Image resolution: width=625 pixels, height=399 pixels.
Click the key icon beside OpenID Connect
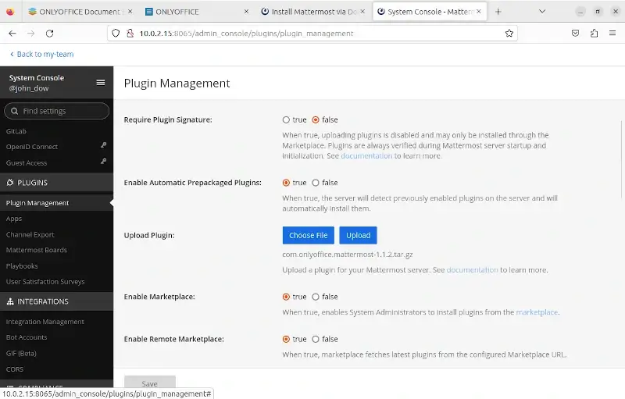(103, 145)
